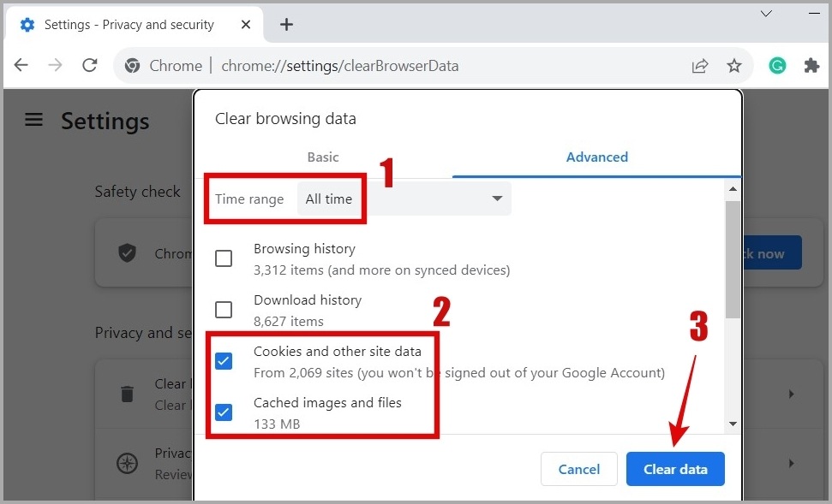Click the Chrome logo in address bar
The height and width of the screenshot is (504, 832).
(x=132, y=66)
